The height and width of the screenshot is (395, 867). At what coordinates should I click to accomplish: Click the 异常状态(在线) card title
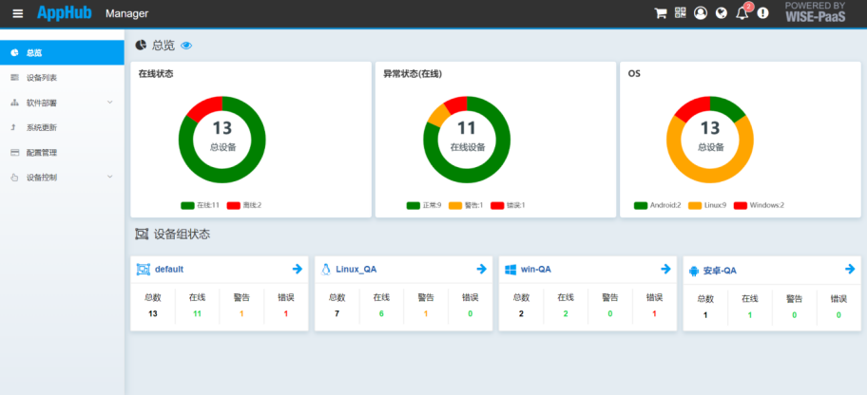[x=413, y=73]
